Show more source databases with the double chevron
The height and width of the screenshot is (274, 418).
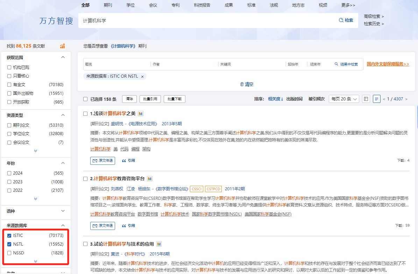tap(35, 261)
